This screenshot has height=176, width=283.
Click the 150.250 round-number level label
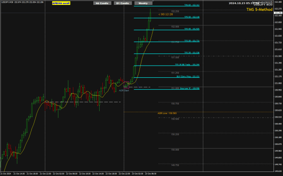click(175, 134)
